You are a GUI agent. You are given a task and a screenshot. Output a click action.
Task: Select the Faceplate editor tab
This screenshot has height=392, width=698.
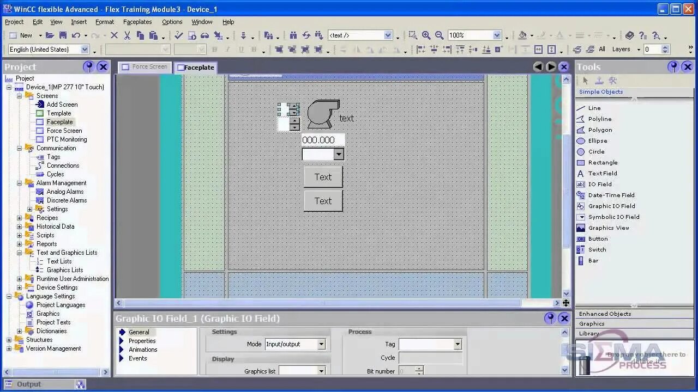click(196, 68)
